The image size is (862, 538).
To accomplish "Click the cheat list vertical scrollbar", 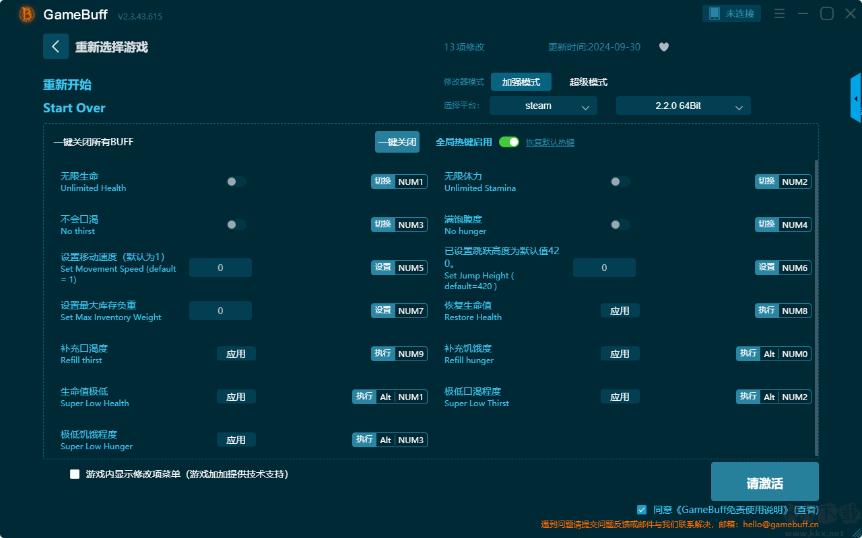I will pos(817,308).
